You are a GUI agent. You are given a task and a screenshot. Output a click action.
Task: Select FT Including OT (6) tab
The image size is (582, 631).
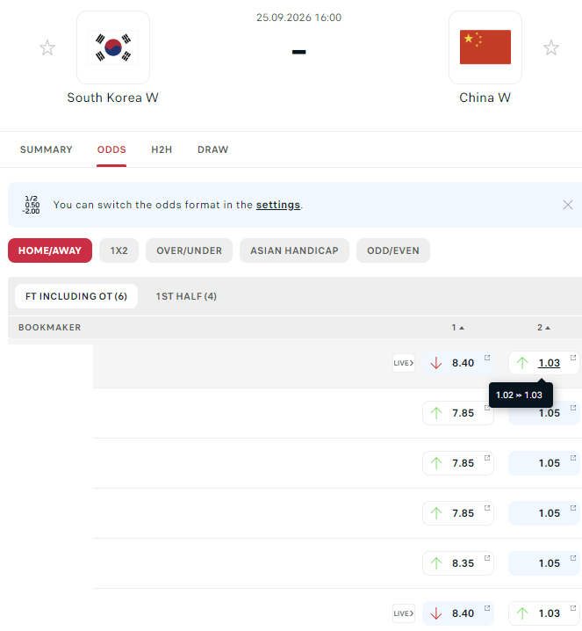pyautogui.click(x=76, y=296)
